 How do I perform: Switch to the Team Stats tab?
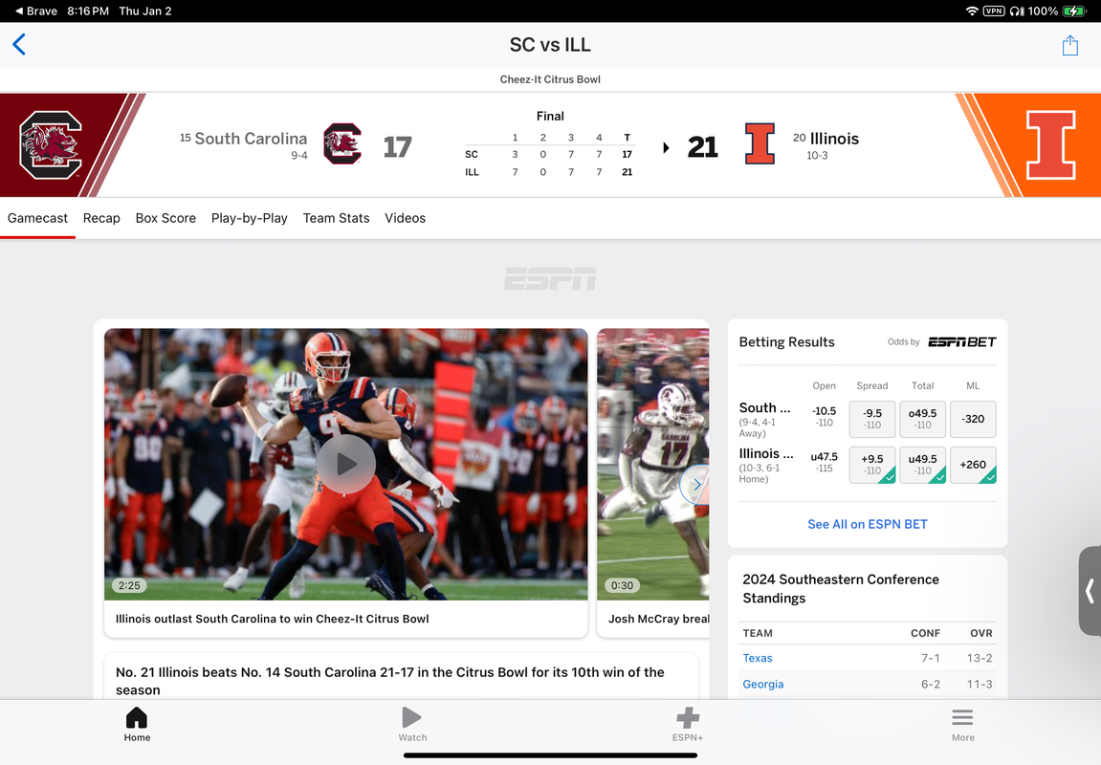[x=336, y=218]
